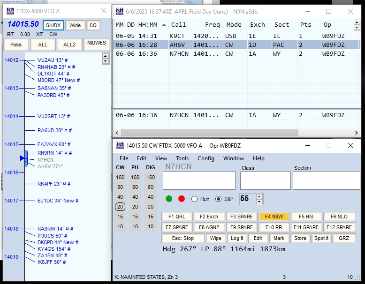Click the sort arrow beside HH:MM column
The width and height of the screenshot is (365, 284).
(163, 25)
